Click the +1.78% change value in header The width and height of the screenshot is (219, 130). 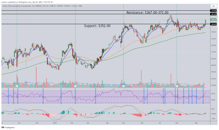(79, 6)
